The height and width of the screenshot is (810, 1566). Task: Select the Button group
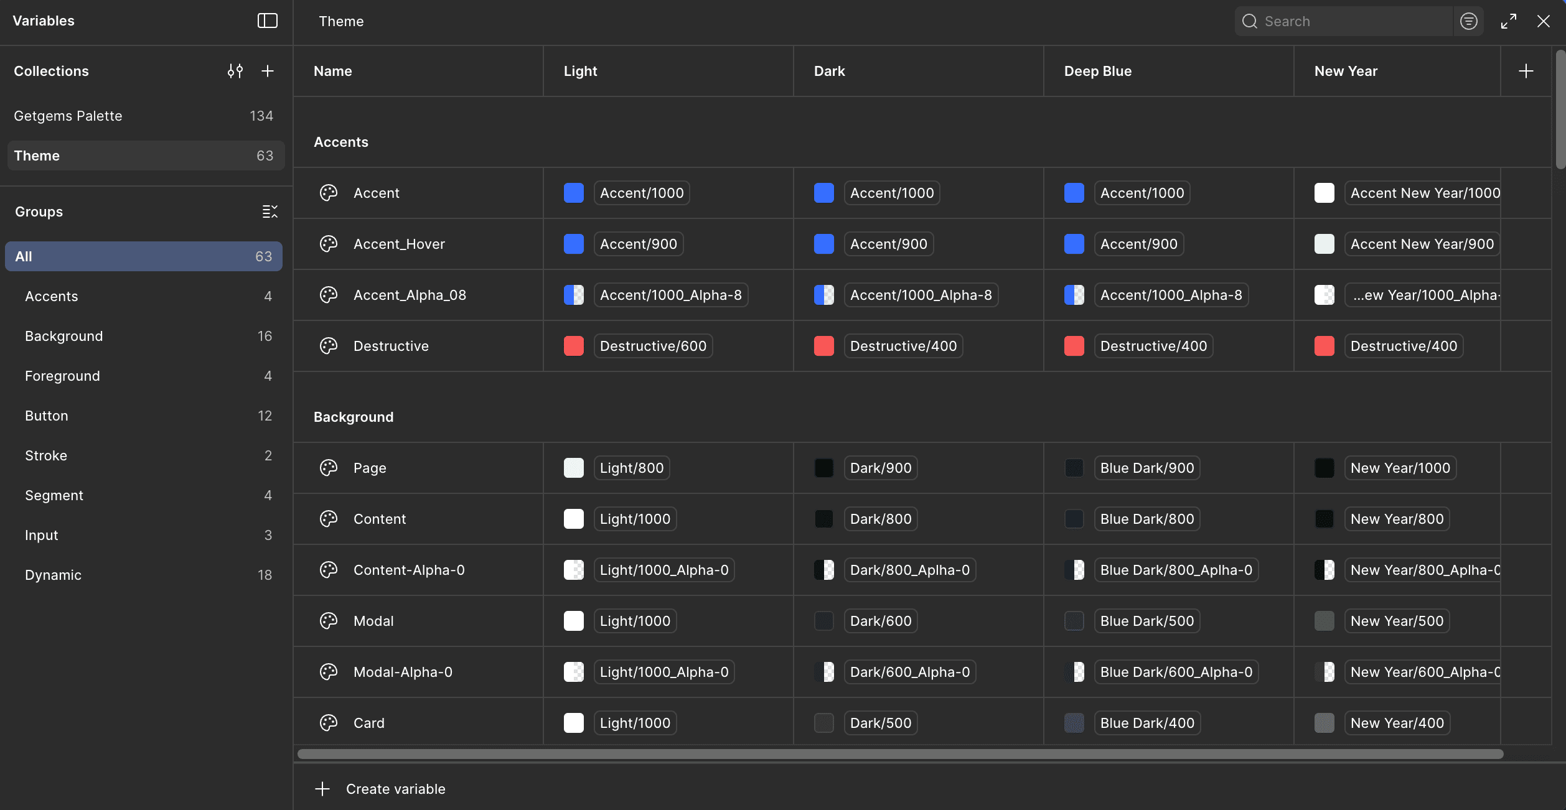[47, 416]
